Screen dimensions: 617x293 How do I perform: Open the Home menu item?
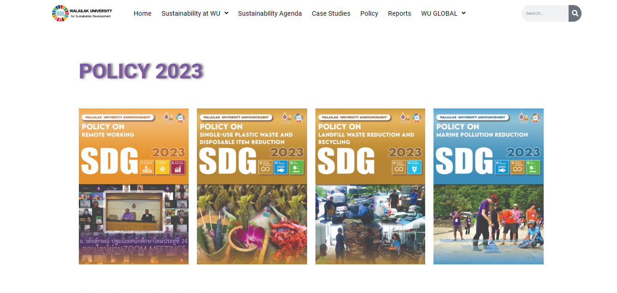[142, 13]
